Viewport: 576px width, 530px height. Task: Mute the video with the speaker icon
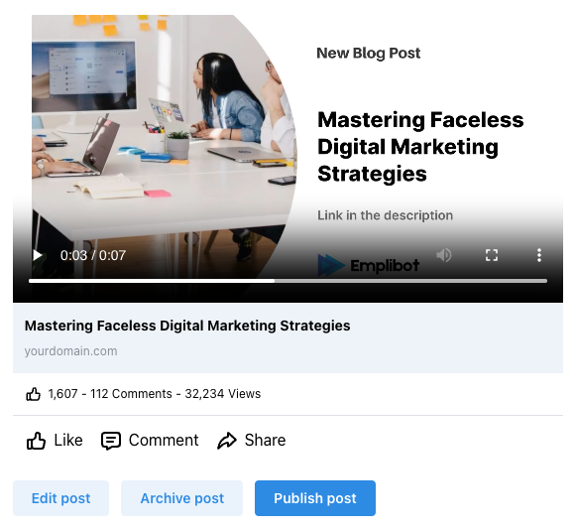tap(444, 255)
